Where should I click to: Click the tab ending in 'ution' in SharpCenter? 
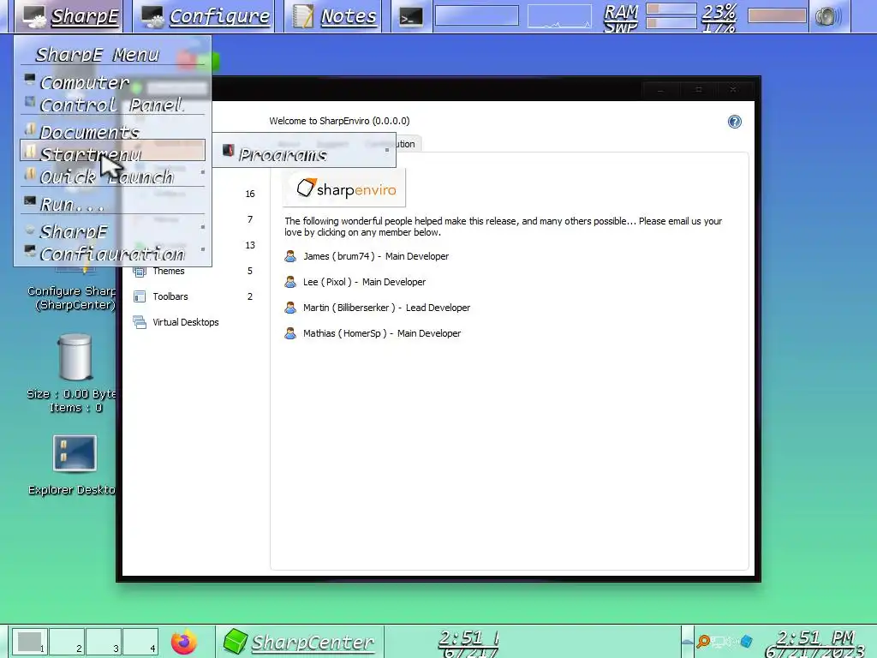coord(407,144)
